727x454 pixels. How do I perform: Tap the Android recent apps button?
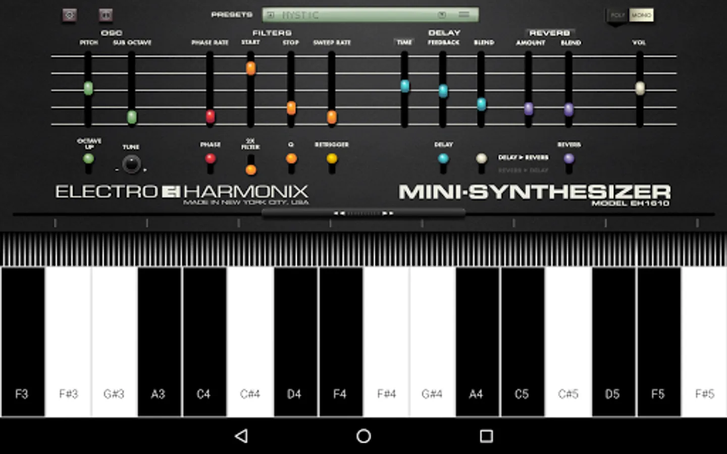[486, 436]
